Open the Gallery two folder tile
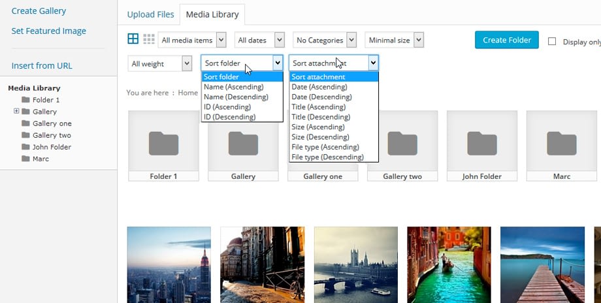 tap(402, 146)
